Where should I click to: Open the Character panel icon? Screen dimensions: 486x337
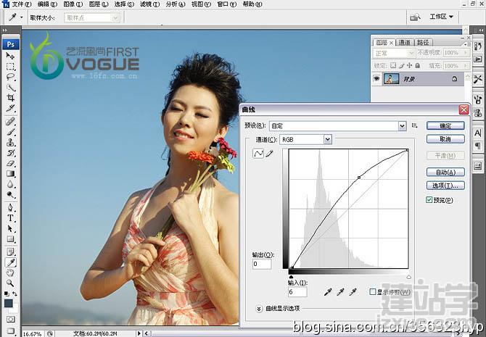click(x=477, y=133)
